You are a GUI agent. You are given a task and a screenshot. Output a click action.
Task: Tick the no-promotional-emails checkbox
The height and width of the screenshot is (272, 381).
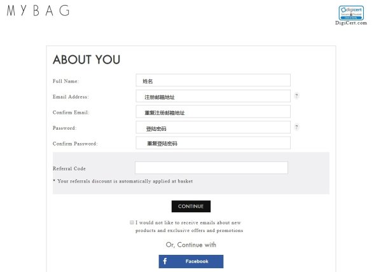[132, 222]
